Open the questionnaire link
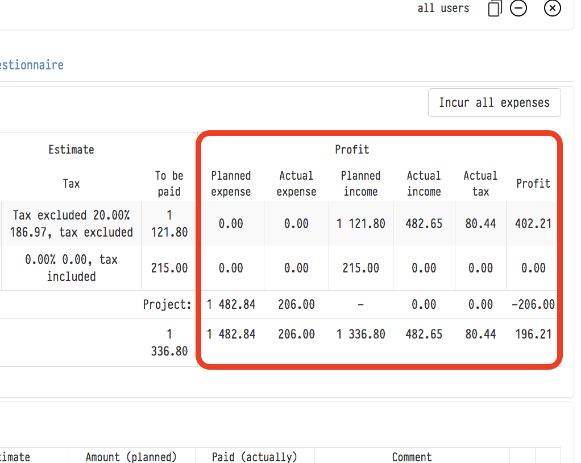The height and width of the screenshot is (463, 581). [32, 65]
